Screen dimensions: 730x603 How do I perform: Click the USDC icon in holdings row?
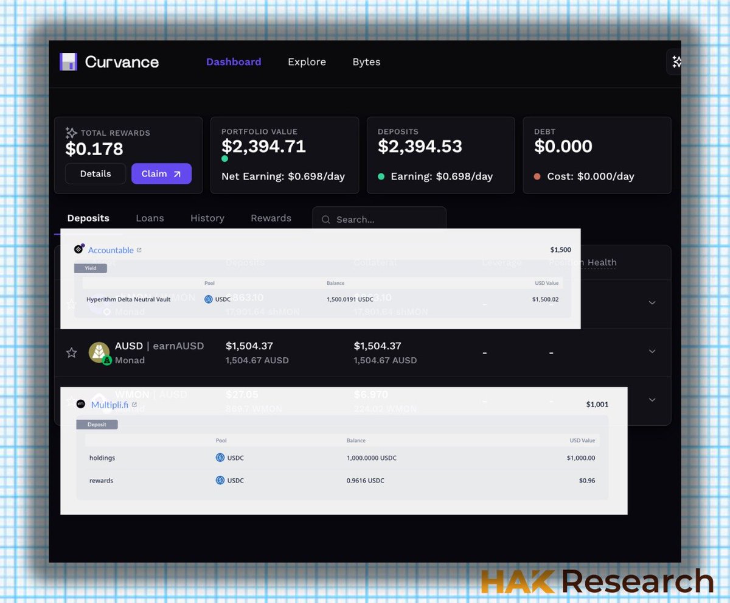[220, 458]
